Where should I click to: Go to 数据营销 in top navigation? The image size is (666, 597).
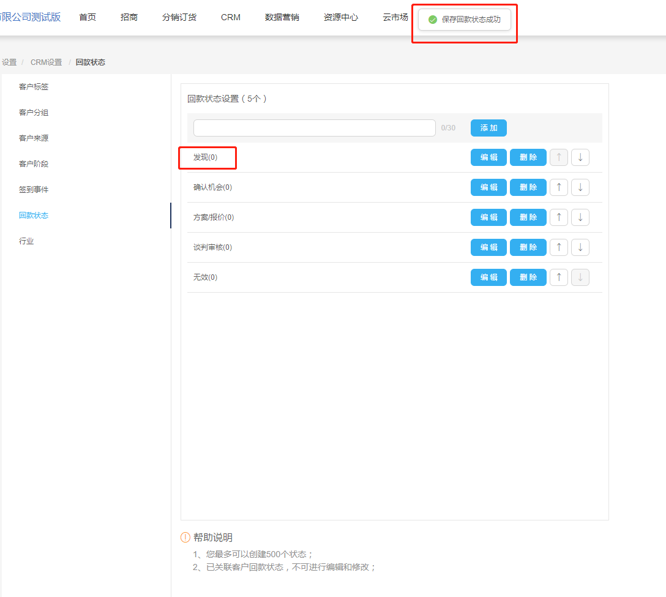[282, 17]
